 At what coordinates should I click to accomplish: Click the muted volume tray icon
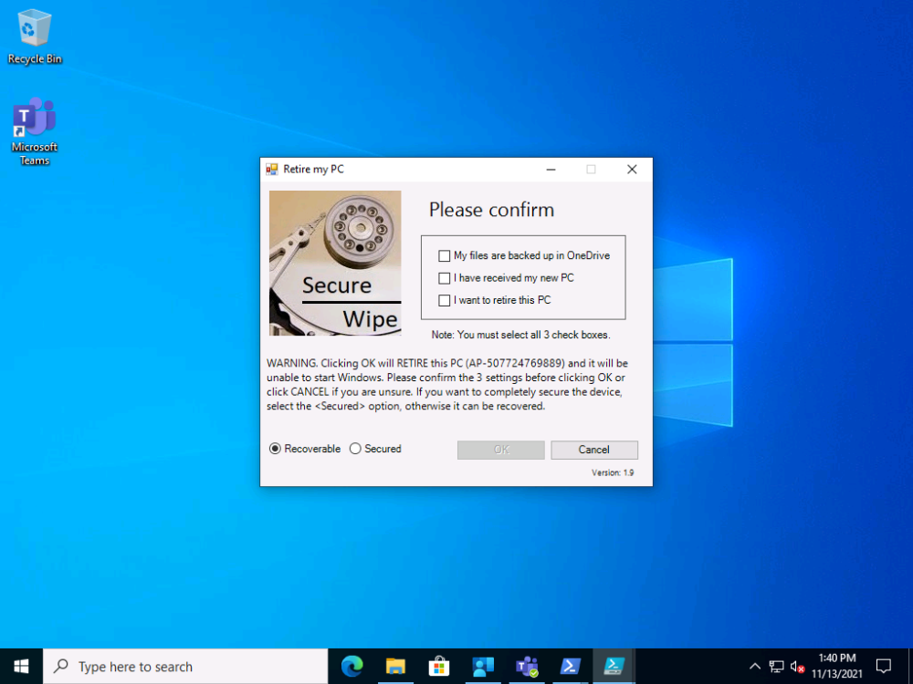[x=797, y=667]
